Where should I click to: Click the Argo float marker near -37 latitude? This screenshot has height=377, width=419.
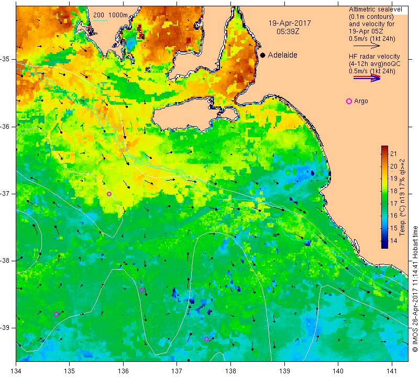pyautogui.click(x=109, y=194)
